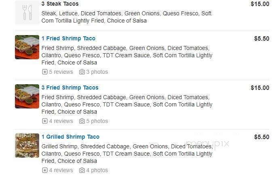Open the 3 Fried Shrimp Tacos thumbnail image
The width and height of the screenshot is (280, 177).
pos(27,96)
